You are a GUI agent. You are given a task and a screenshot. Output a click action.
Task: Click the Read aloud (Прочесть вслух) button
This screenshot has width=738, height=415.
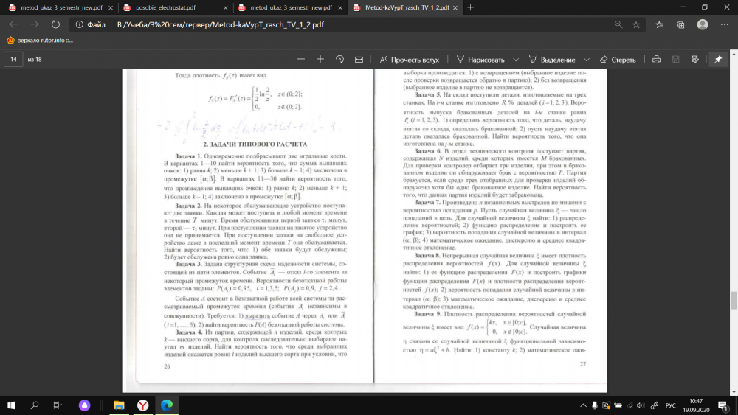point(410,59)
